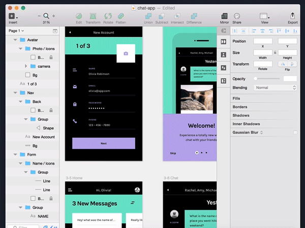Click the Position X input field
The width and height of the screenshot is (305, 228).
pos(262,41)
